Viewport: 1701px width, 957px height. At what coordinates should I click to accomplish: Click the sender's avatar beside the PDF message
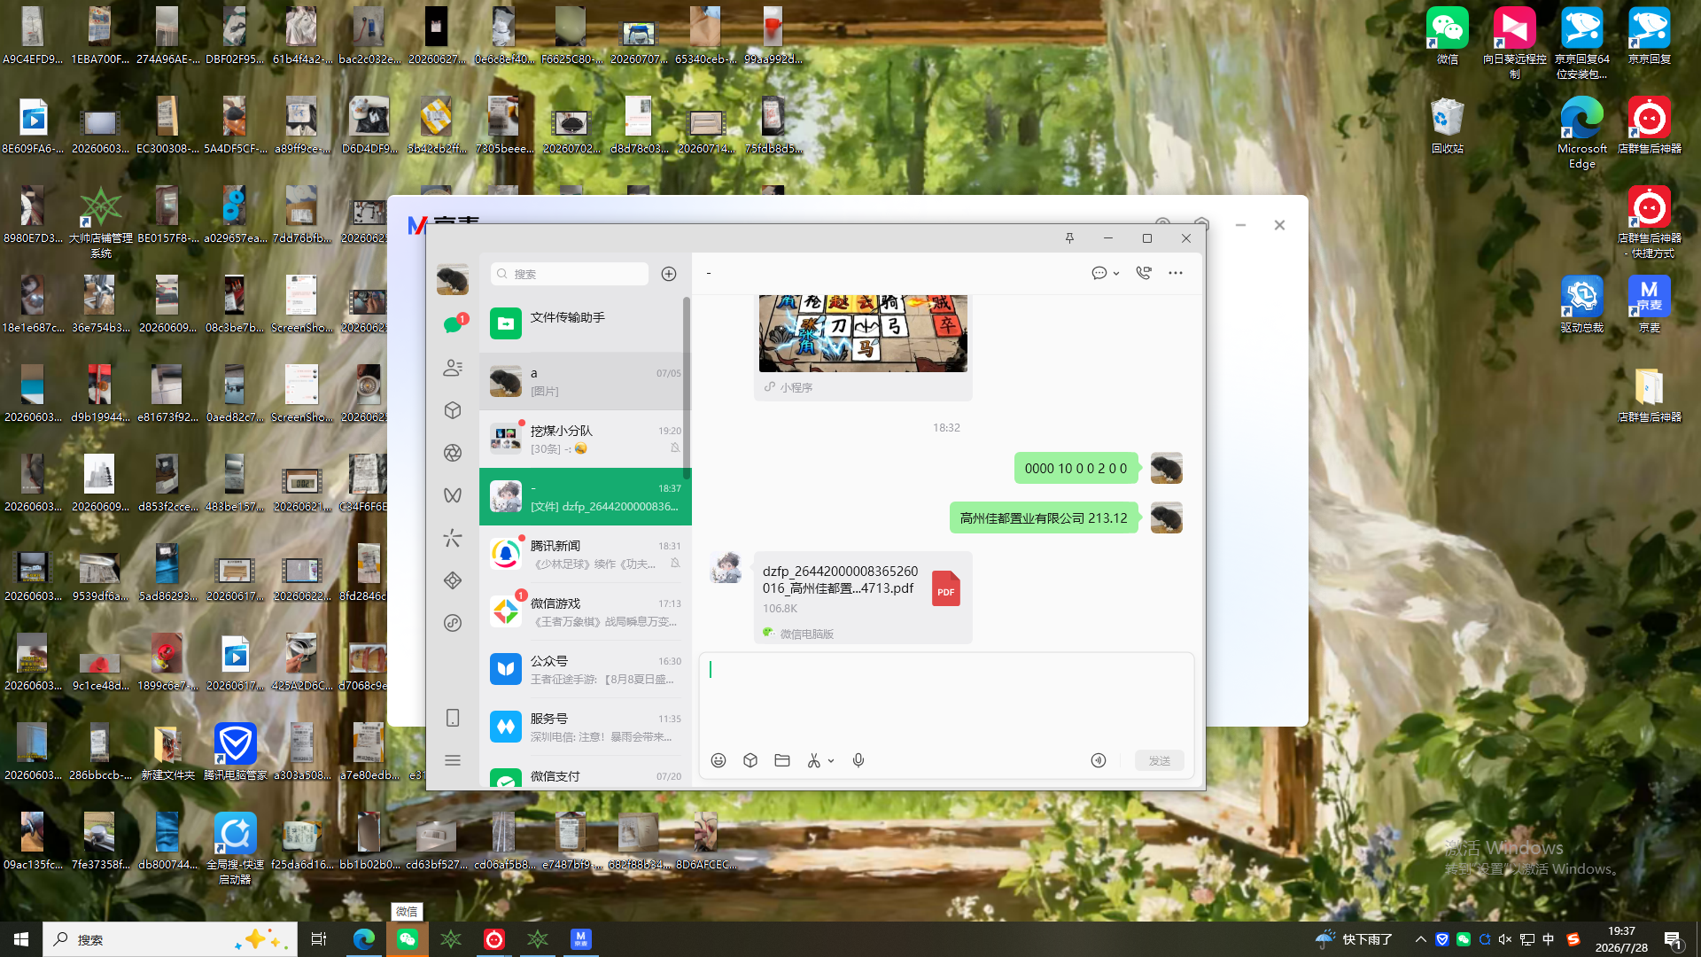[726, 567]
